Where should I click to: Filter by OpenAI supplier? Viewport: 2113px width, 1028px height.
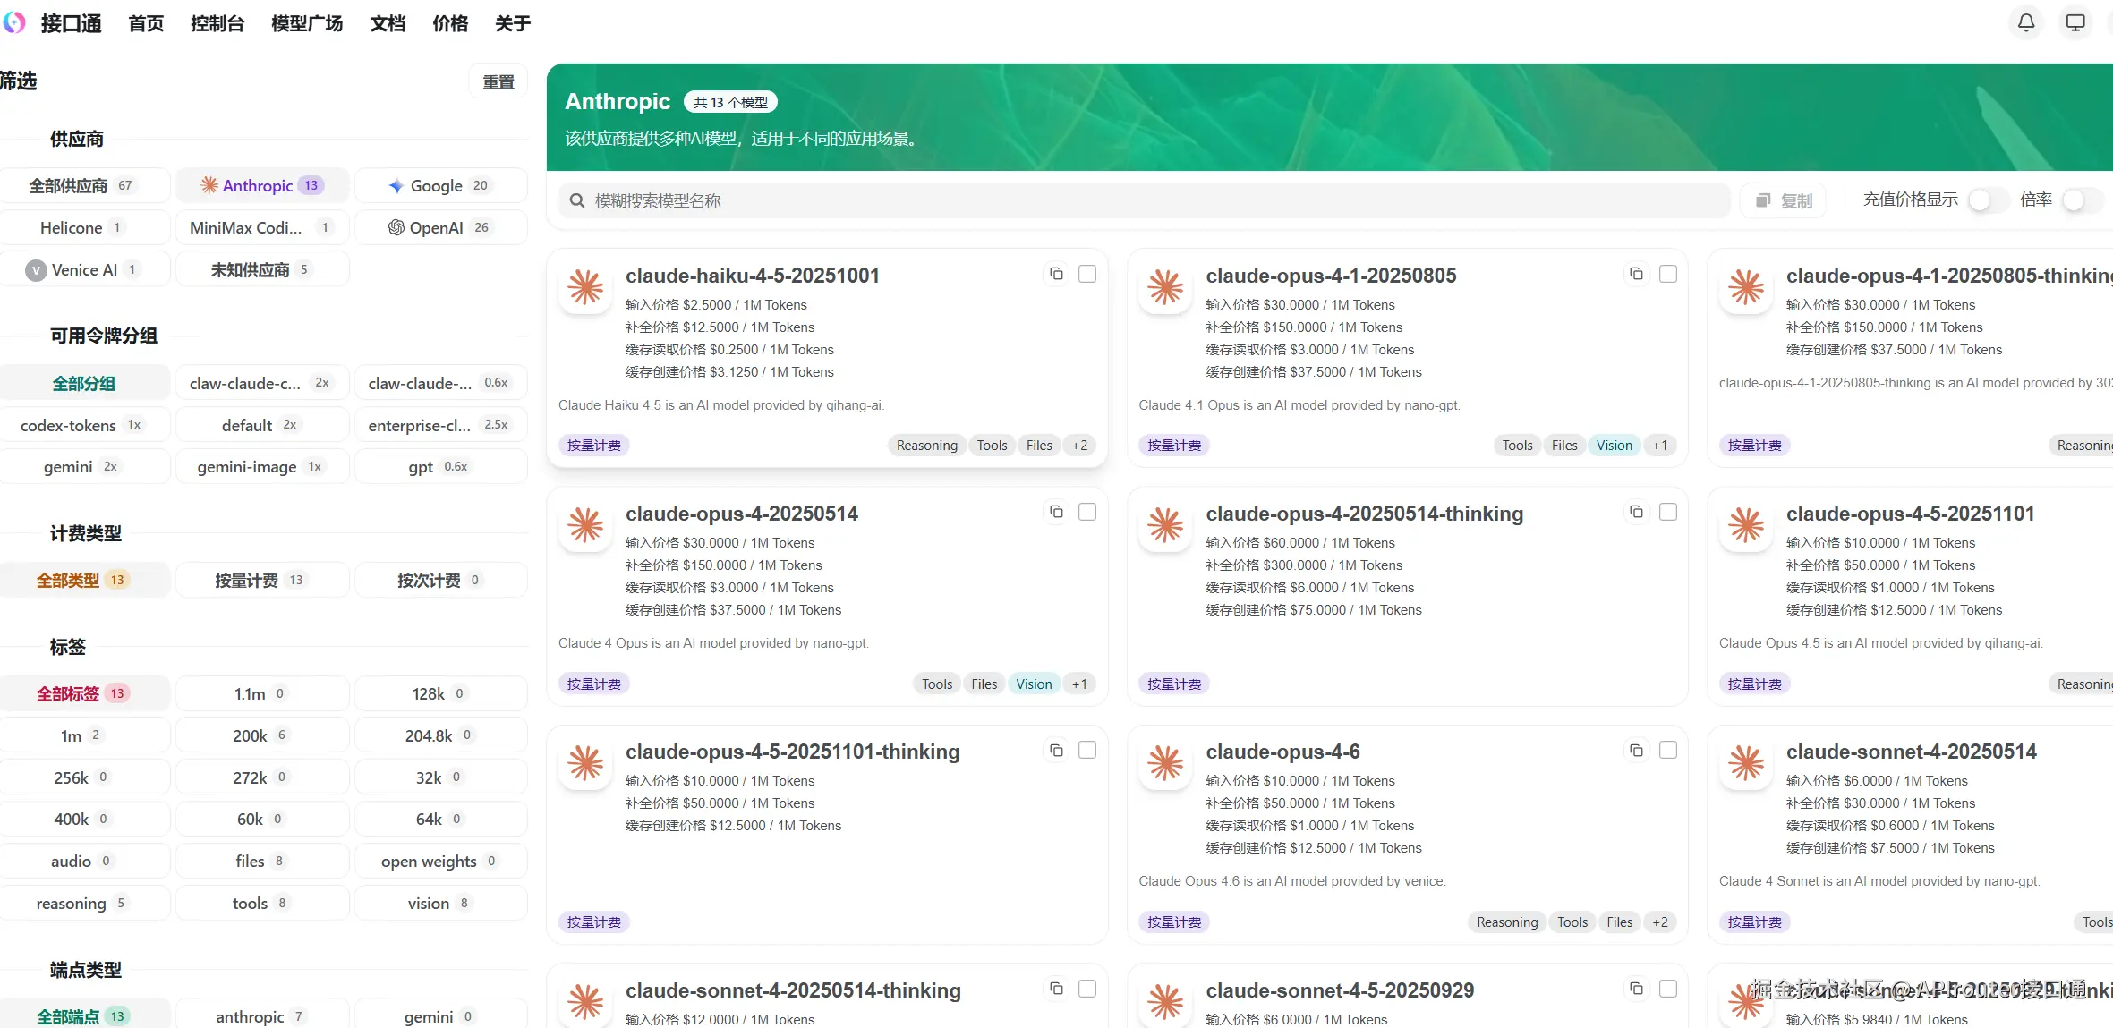click(x=439, y=227)
